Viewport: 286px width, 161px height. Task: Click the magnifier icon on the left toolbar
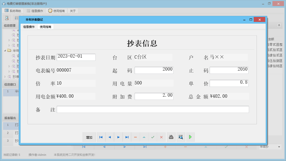coord(6,18)
